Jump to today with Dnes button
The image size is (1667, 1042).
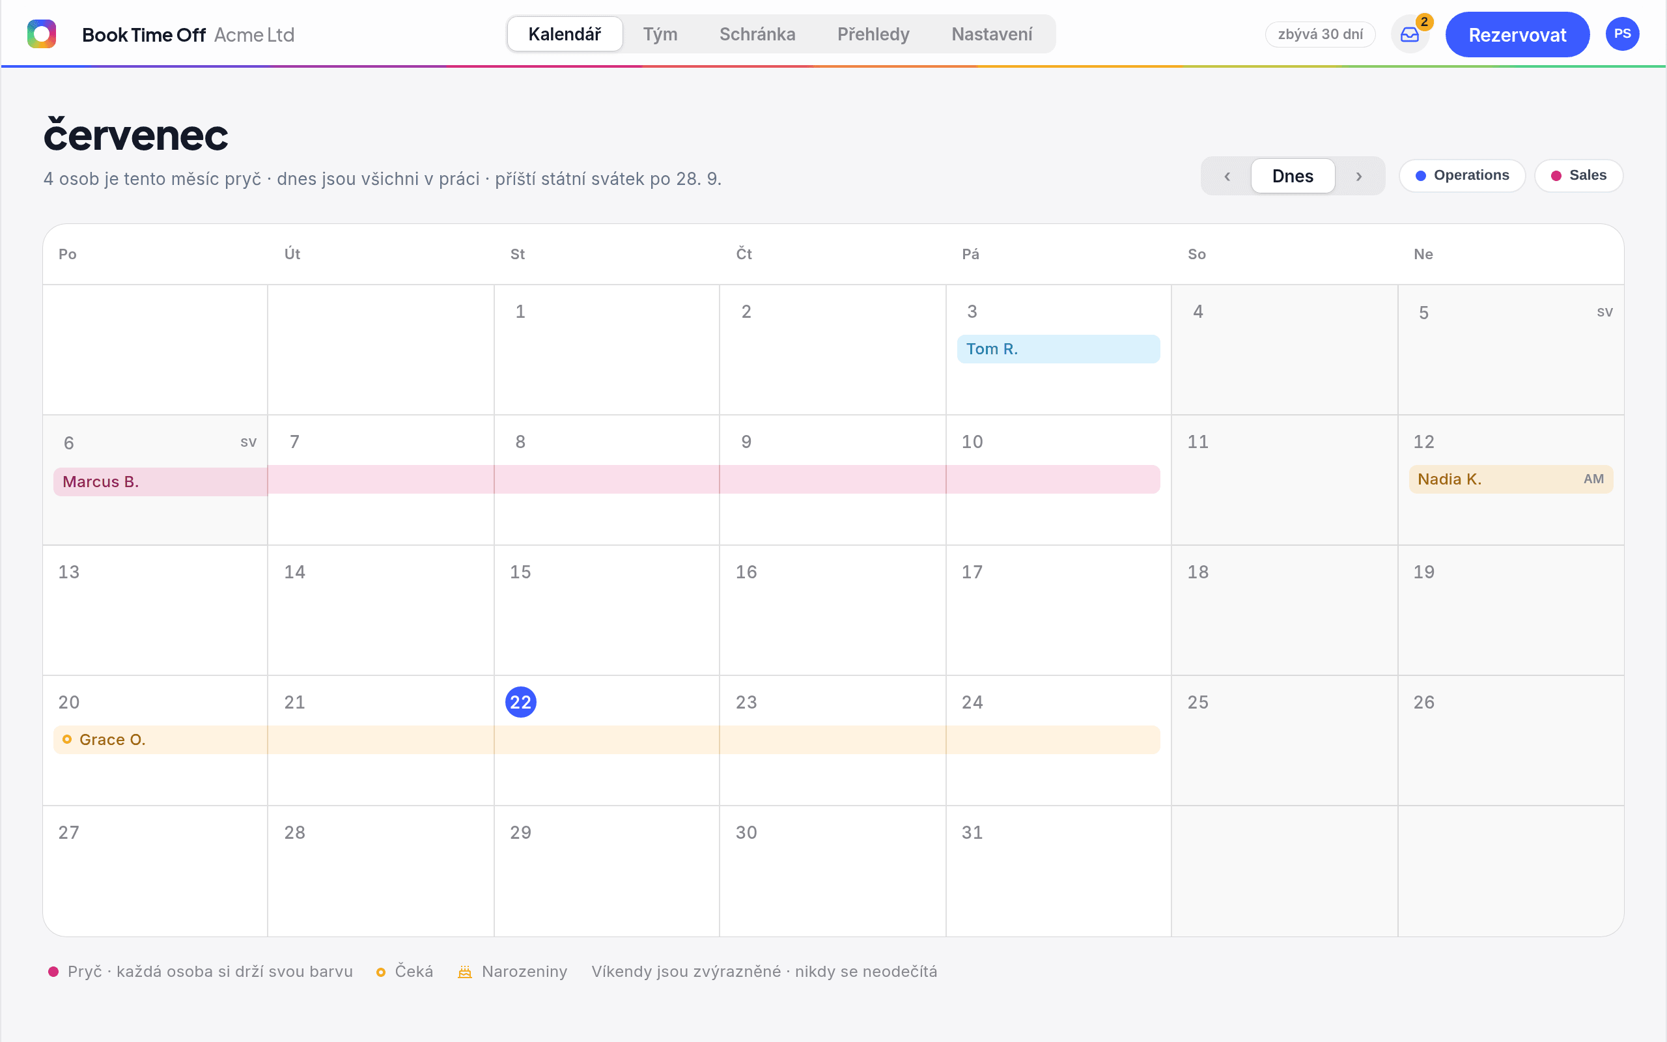click(1293, 176)
